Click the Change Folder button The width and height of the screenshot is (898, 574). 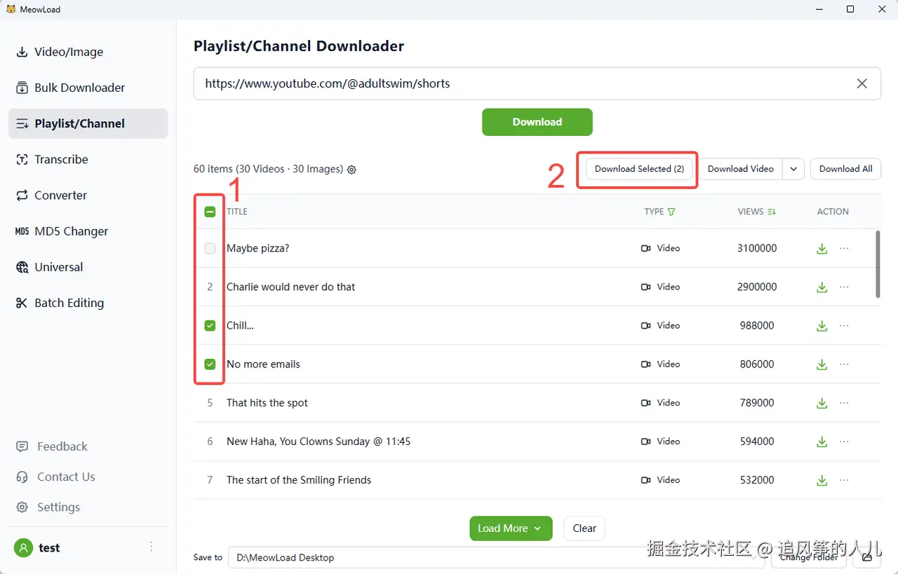click(809, 557)
